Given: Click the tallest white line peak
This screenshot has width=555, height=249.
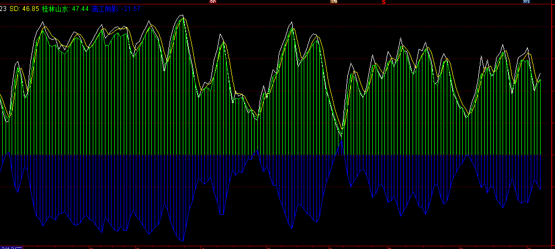Looking at the screenshot, I should [x=183, y=17].
